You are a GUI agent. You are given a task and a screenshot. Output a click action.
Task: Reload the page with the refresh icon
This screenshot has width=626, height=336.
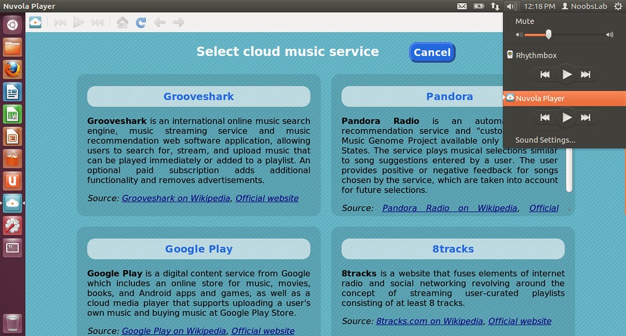pyautogui.click(x=141, y=23)
